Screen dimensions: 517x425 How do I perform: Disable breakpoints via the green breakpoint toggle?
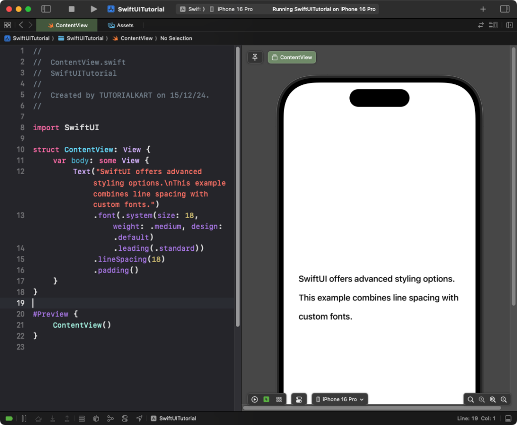pyautogui.click(x=9, y=418)
